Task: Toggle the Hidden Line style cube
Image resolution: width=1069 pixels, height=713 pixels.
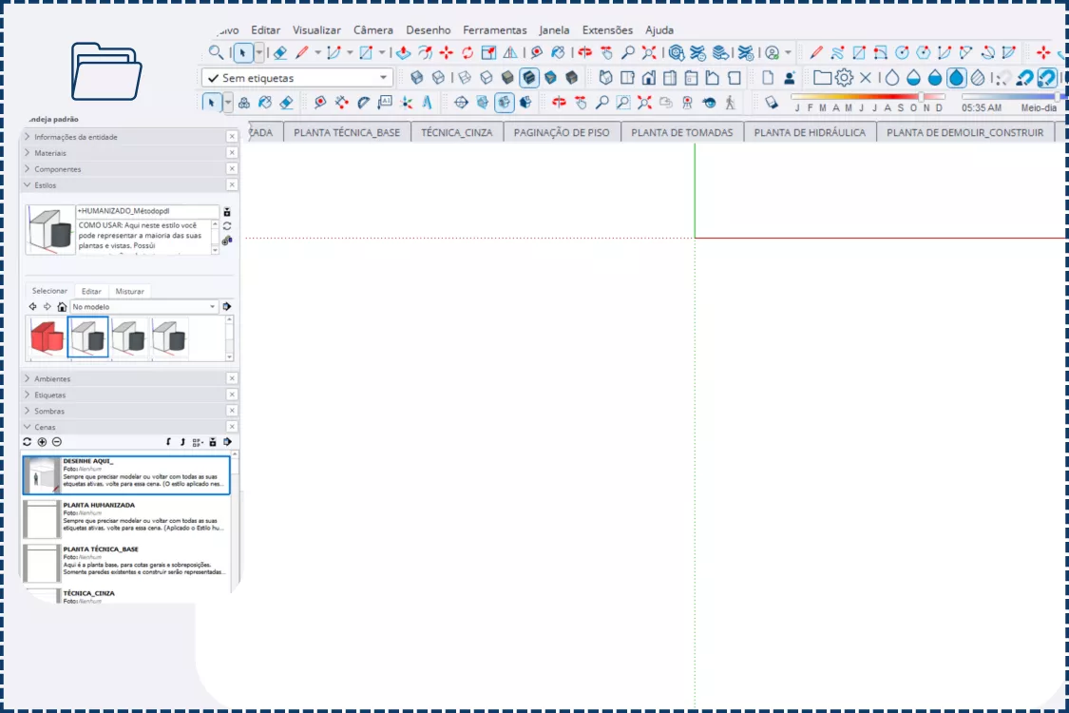Action: pos(487,78)
